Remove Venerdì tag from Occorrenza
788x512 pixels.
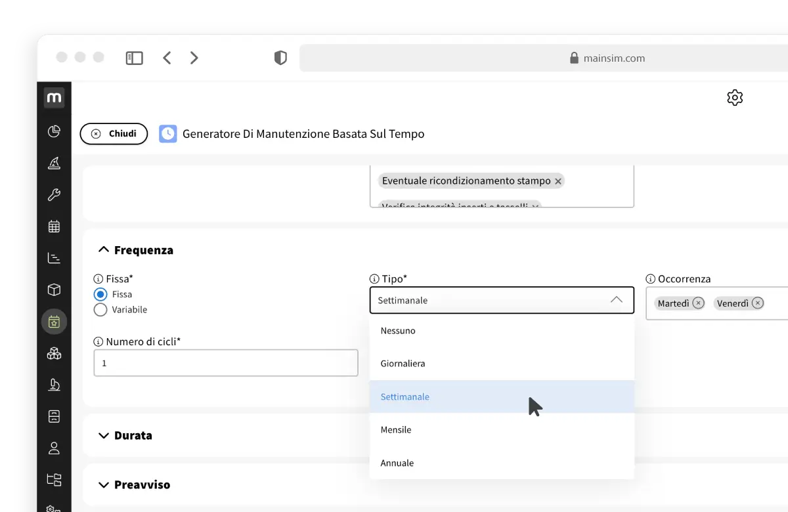[758, 303]
